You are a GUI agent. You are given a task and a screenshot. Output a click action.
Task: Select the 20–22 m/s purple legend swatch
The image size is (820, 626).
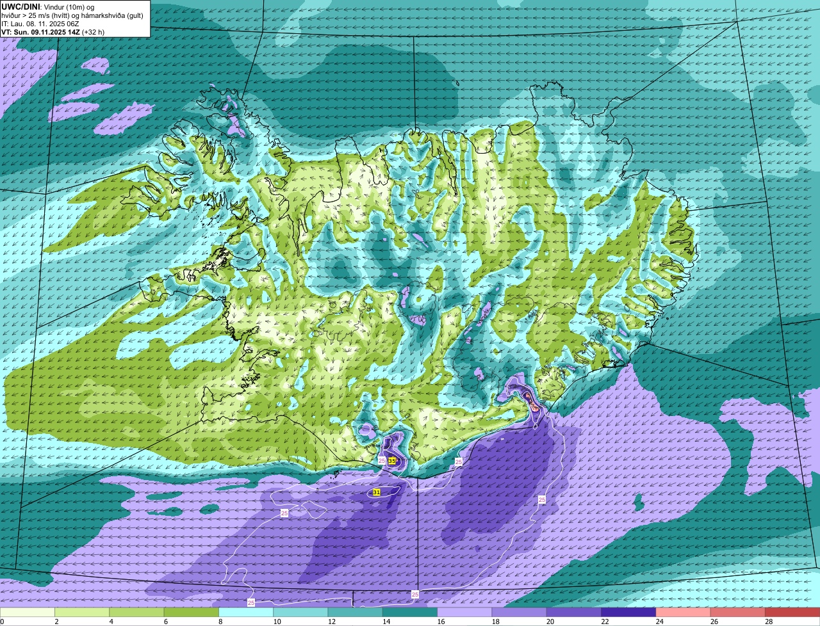pos(574,613)
